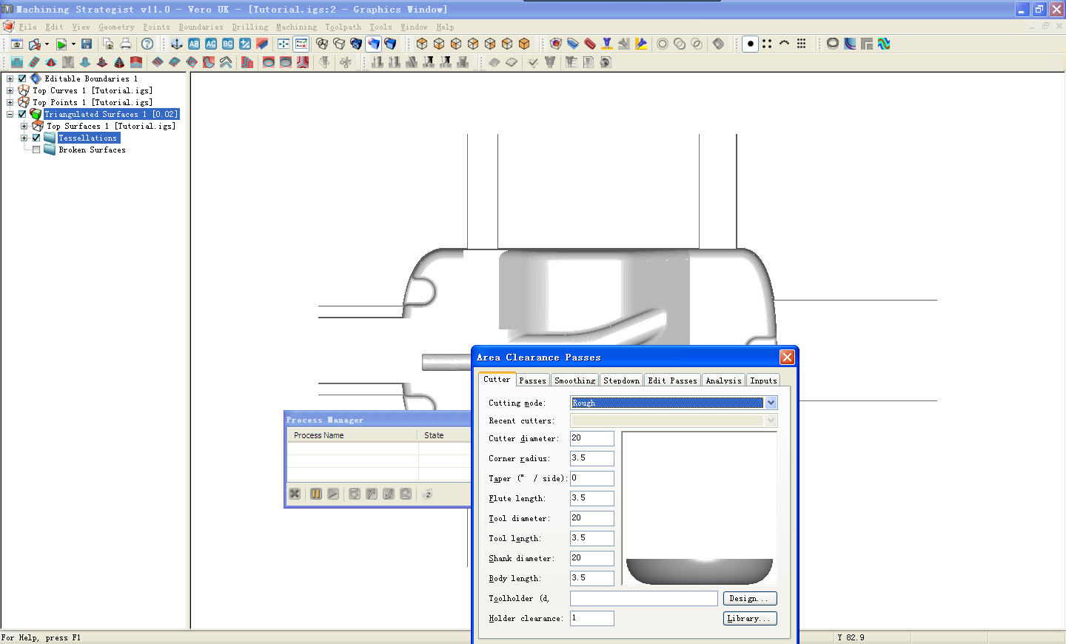
Task: Click the delete X icon in Process Manager
Action: (x=295, y=494)
